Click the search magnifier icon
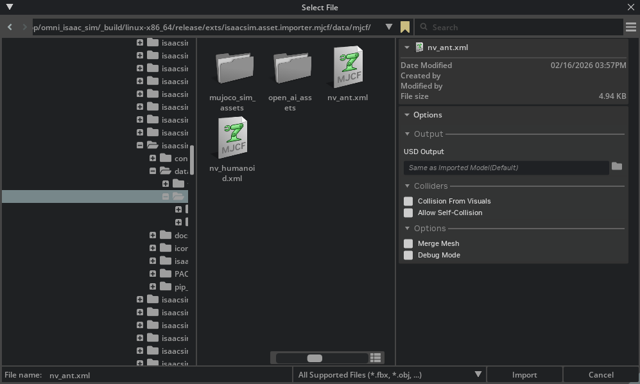640x384 pixels. [424, 27]
